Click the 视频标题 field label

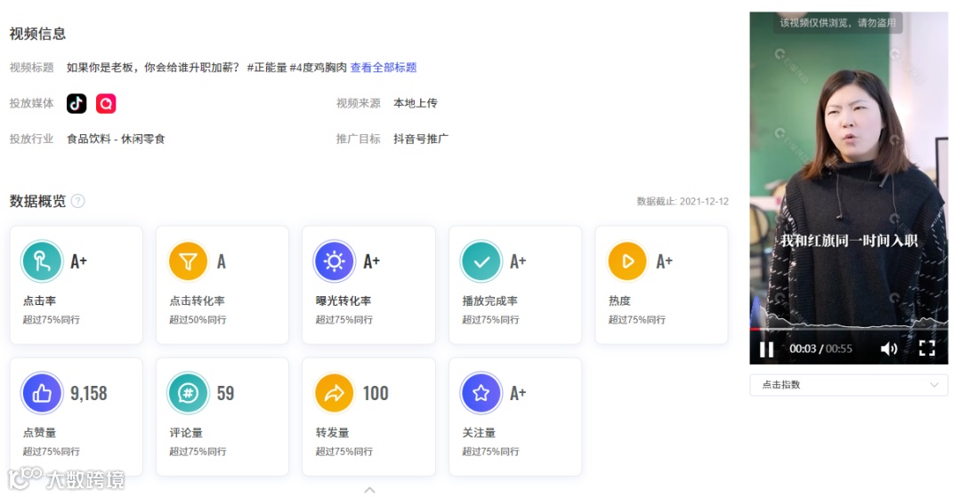click(32, 68)
